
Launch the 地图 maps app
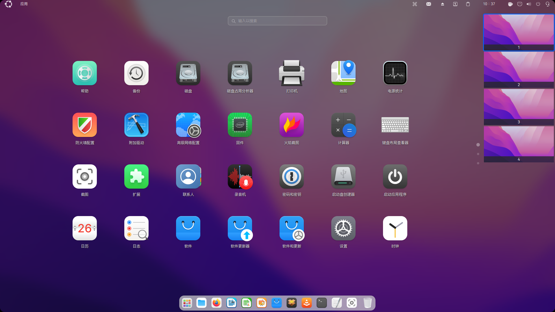coord(343,73)
